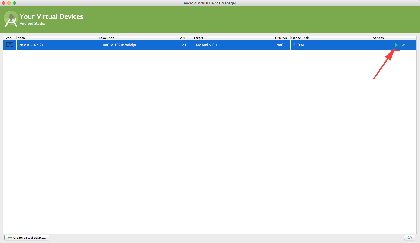Minimize the AVD Manager window
This screenshot has height=243, width=420.
(x=9, y=3)
